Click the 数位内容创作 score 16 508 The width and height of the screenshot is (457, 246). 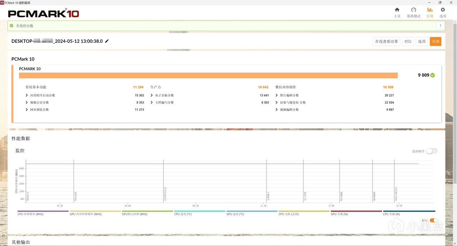[x=388, y=87]
